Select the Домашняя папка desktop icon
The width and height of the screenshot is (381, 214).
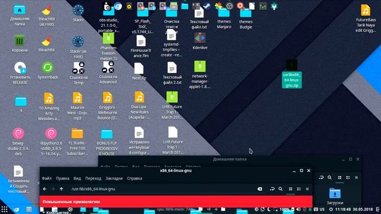(x=20, y=15)
